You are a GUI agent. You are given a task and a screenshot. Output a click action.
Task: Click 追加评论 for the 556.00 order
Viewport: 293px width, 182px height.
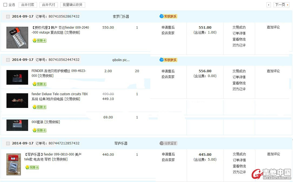click(x=273, y=71)
